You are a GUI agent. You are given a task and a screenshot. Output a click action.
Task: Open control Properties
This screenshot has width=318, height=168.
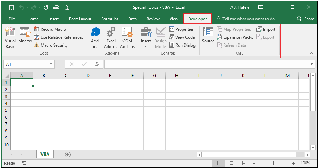[x=182, y=29]
